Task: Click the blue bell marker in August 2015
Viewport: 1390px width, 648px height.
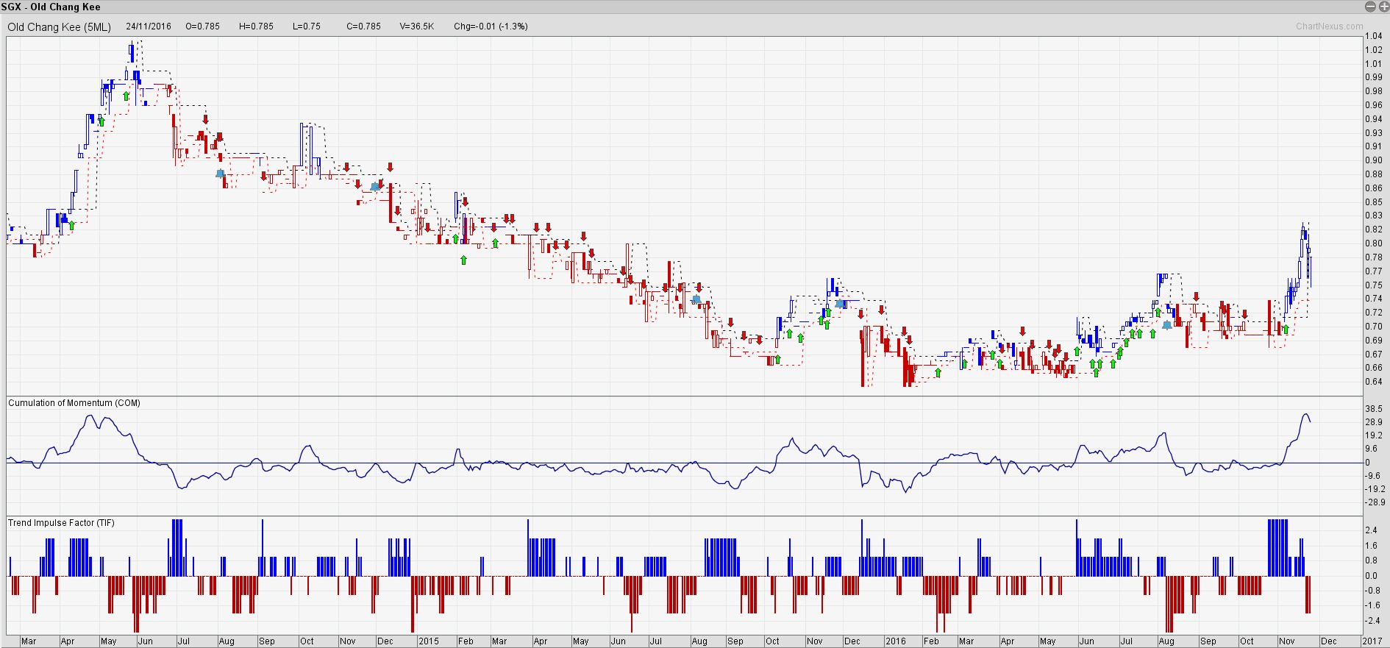Action: 696,299
